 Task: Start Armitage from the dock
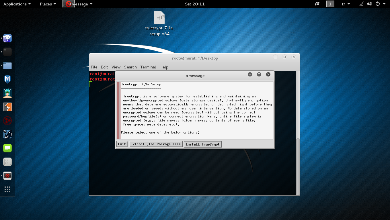coord(7,93)
